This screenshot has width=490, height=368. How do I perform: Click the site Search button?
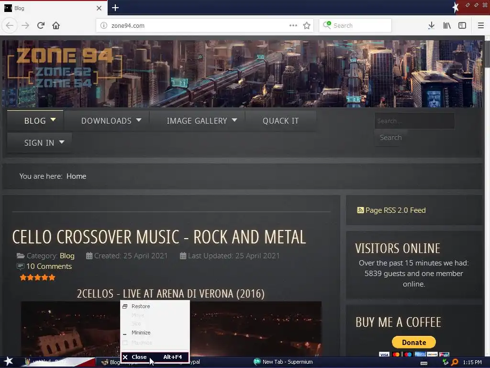390,138
